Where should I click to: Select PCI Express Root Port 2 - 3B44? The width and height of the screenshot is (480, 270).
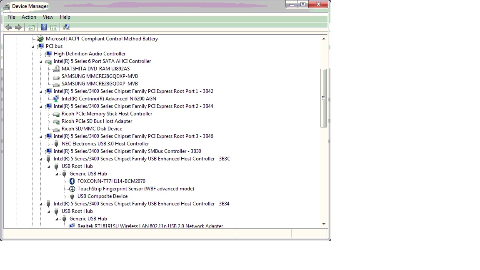pos(133,106)
